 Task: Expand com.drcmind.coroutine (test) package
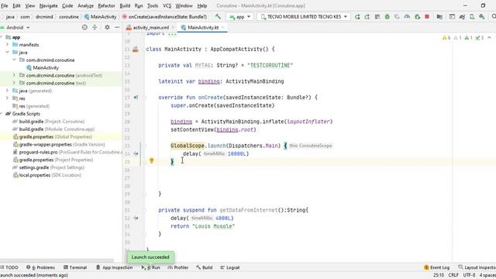(14, 83)
